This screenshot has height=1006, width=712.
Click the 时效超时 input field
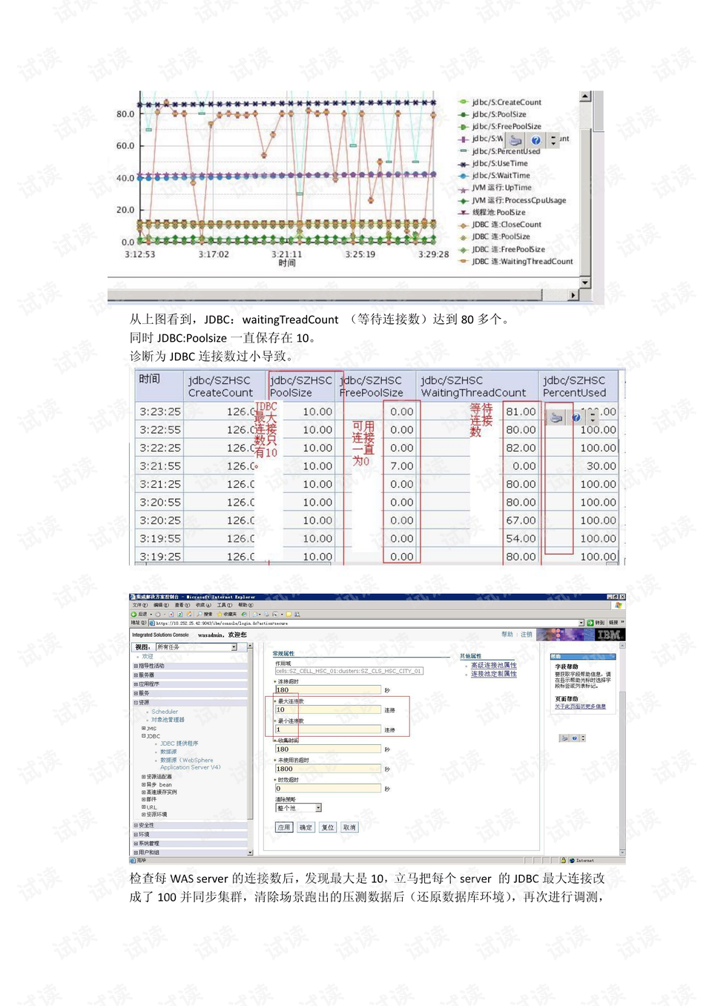(328, 789)
